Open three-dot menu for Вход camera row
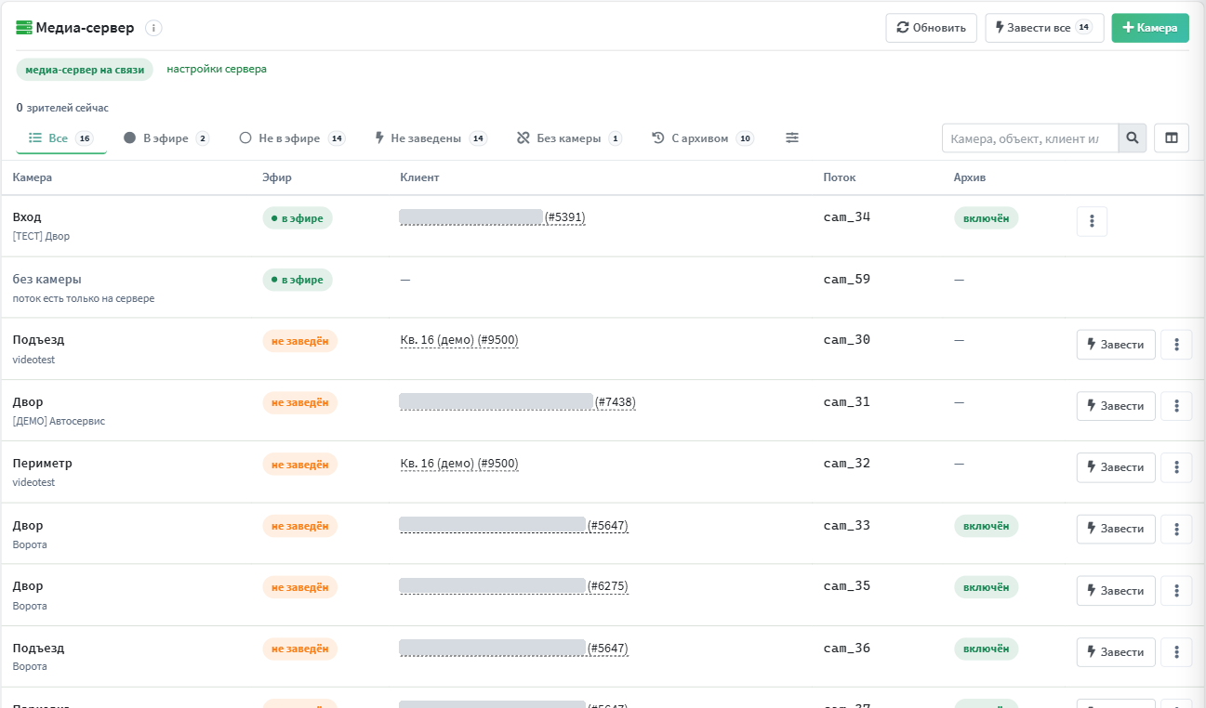Screen dimensions: 1206x708 pyautogui.click(x=1092, y=221)
